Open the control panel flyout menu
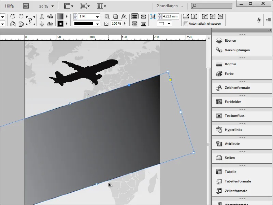This screenshot has width=273, height=205. (268, 20)
